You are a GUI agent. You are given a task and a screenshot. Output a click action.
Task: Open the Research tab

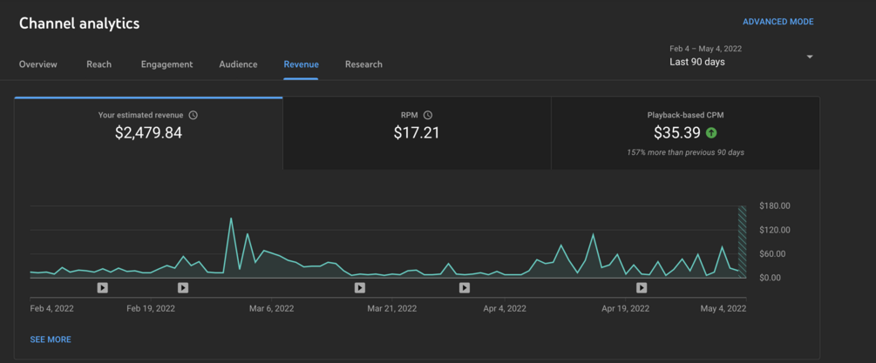coord(363,64)
